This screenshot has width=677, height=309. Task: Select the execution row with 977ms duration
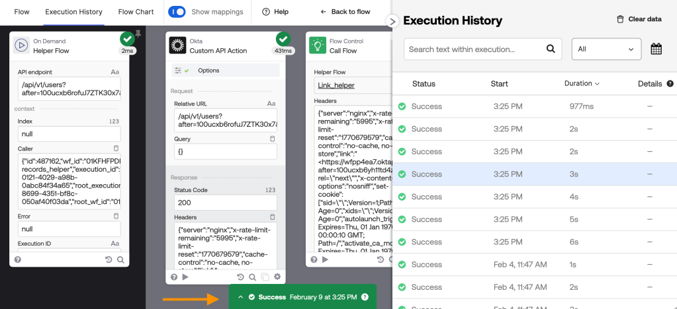535,106
